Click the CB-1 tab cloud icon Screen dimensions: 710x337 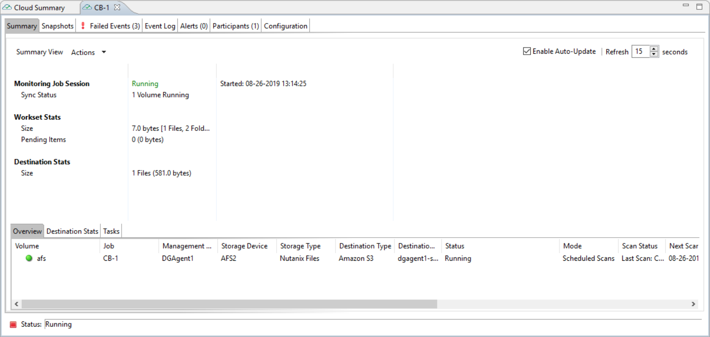click(87, 8)
